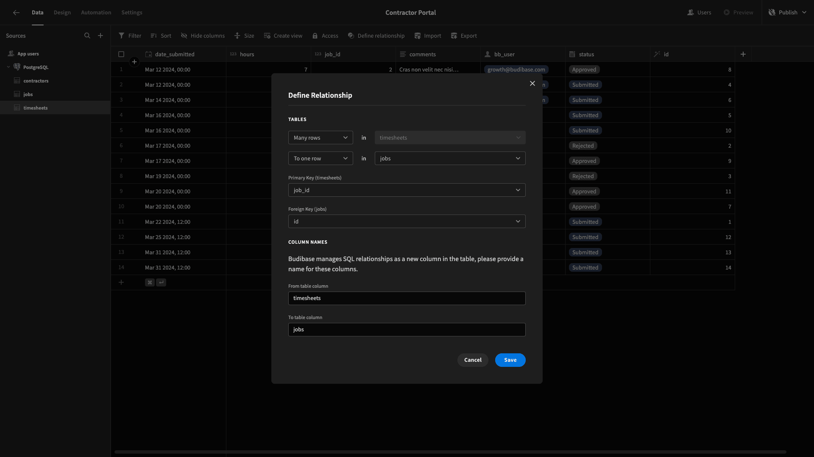
Task: Select timesheets table in sidebar
Action: click(55, 107)
